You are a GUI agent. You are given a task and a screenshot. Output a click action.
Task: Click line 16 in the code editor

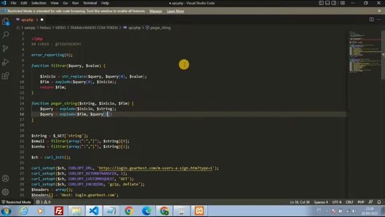[188, 114]
